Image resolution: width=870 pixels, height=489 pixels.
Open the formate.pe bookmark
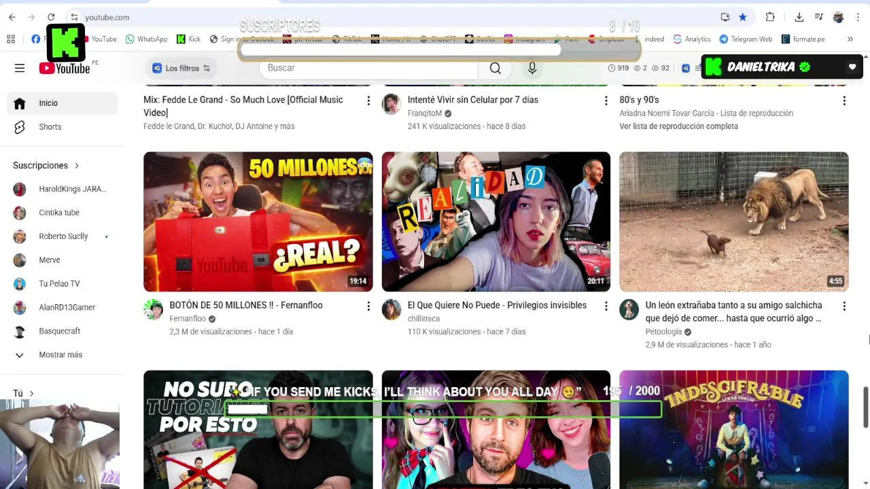(803, 39)
